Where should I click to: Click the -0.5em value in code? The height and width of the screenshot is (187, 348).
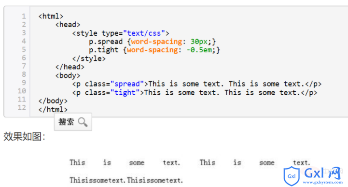point(199,50)
